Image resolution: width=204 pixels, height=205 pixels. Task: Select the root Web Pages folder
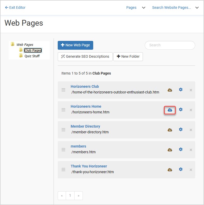(25, 45)
